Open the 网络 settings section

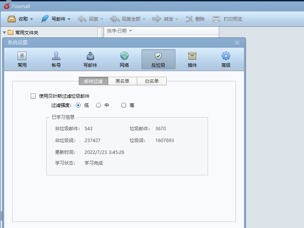click(124, 59)
